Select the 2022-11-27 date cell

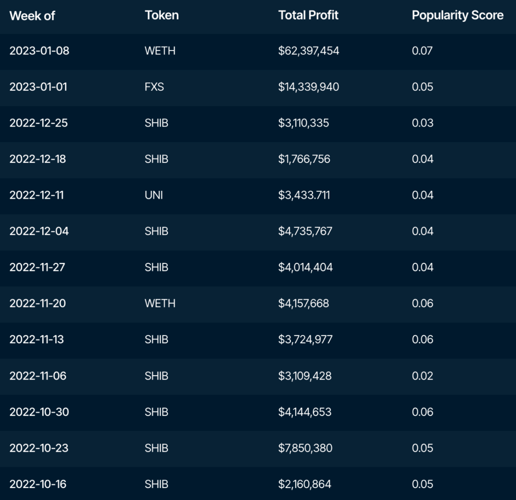click(x=37, y=267)
